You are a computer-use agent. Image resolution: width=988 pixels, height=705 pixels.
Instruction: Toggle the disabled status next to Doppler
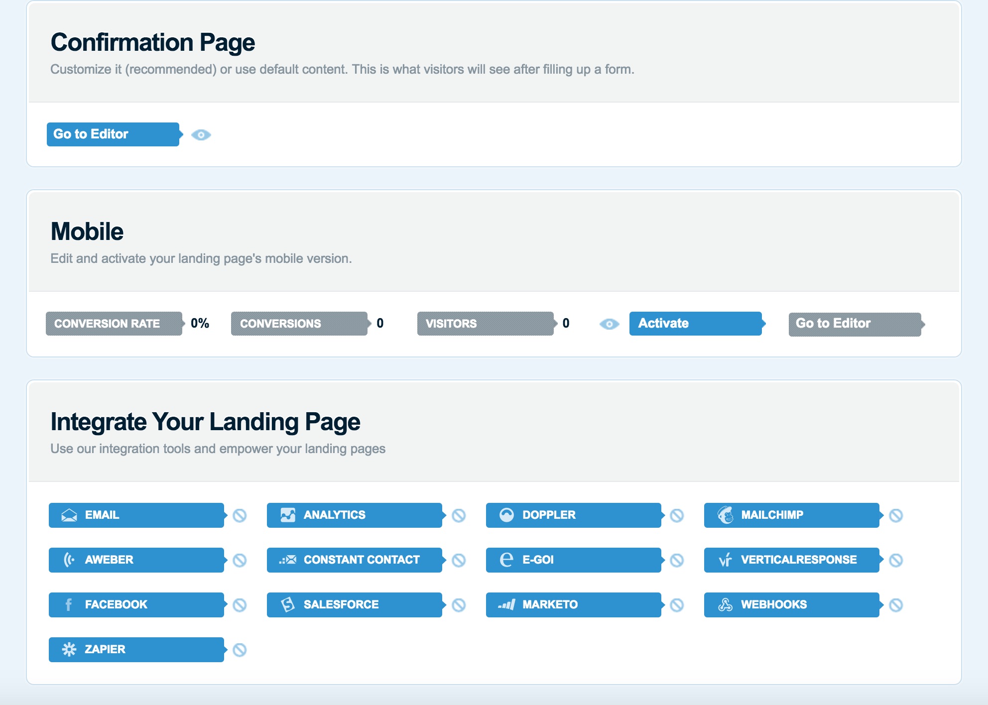click(677, 515)
